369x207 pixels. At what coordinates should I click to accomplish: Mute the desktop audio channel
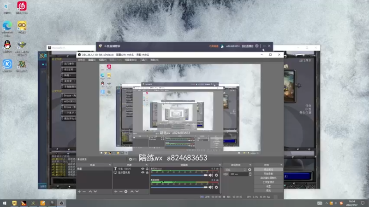pyautogui.click(x=211, y=187)
